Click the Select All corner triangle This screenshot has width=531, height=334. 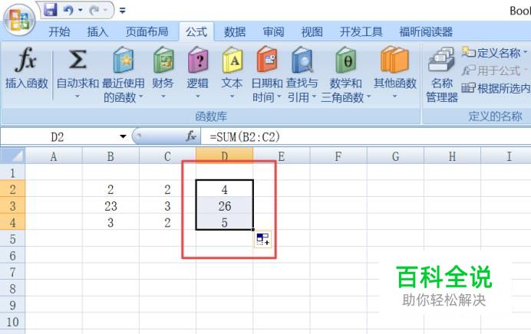tap(12, 156)
